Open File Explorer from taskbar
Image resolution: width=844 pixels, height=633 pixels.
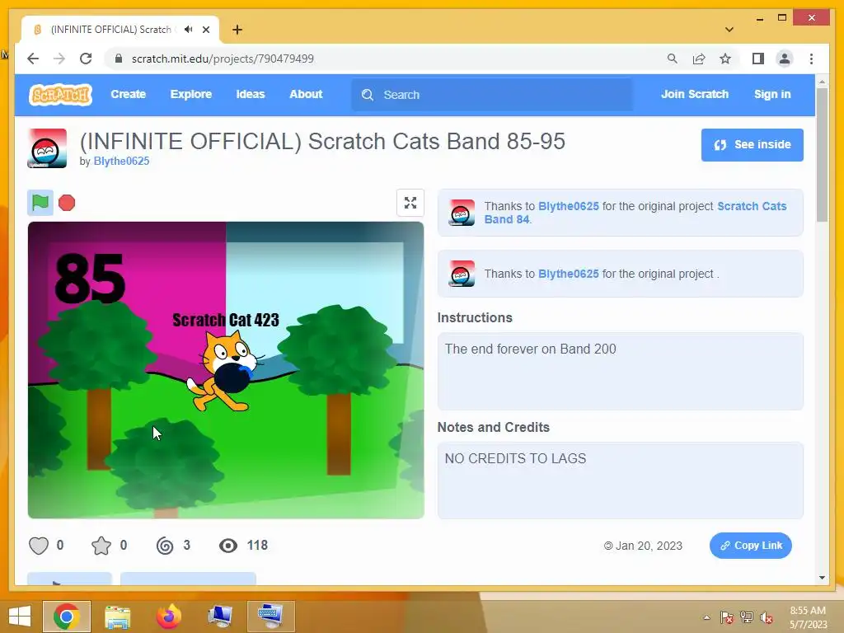(117, 617)
